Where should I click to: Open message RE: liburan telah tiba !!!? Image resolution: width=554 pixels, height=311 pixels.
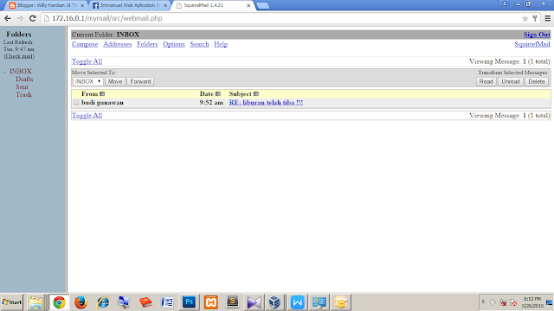[266, 103]
